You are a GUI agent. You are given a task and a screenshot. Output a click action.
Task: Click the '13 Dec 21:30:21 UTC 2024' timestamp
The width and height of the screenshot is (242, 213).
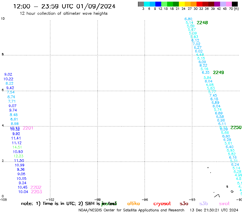(x=214, y=210)
